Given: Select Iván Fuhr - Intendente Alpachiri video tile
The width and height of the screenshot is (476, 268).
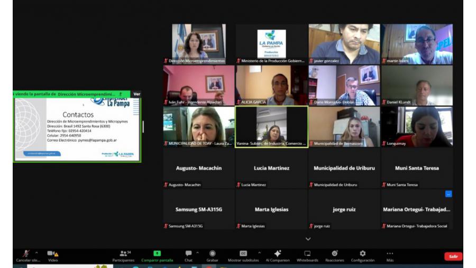Looking at the screenshot, I should click(x=198, y=85).
